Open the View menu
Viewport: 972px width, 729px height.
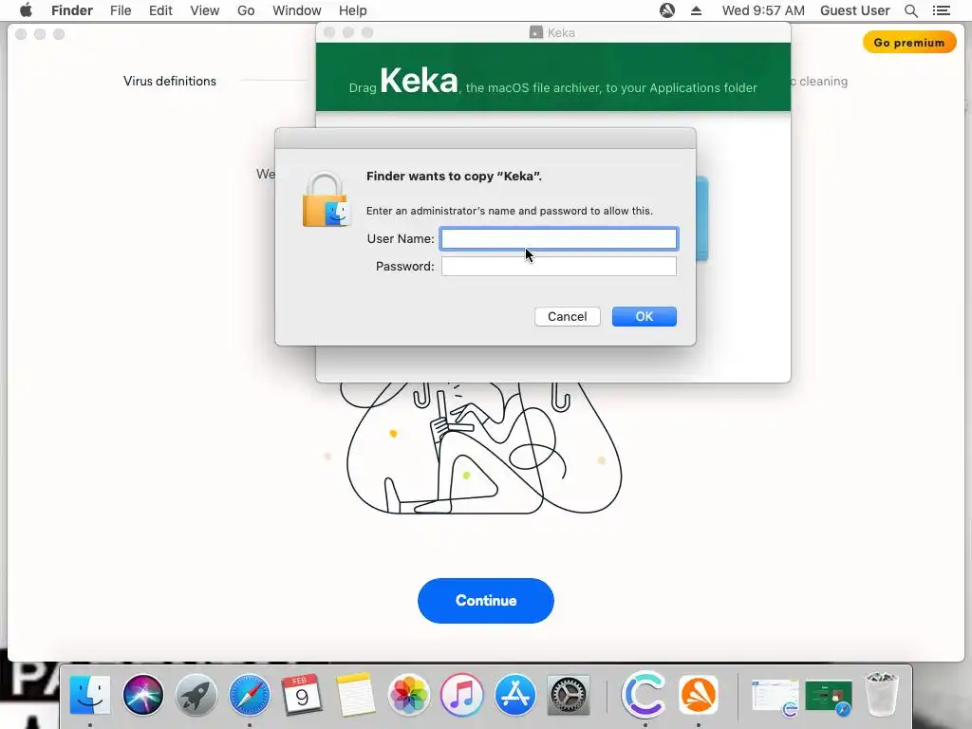(x=205, y=10)
